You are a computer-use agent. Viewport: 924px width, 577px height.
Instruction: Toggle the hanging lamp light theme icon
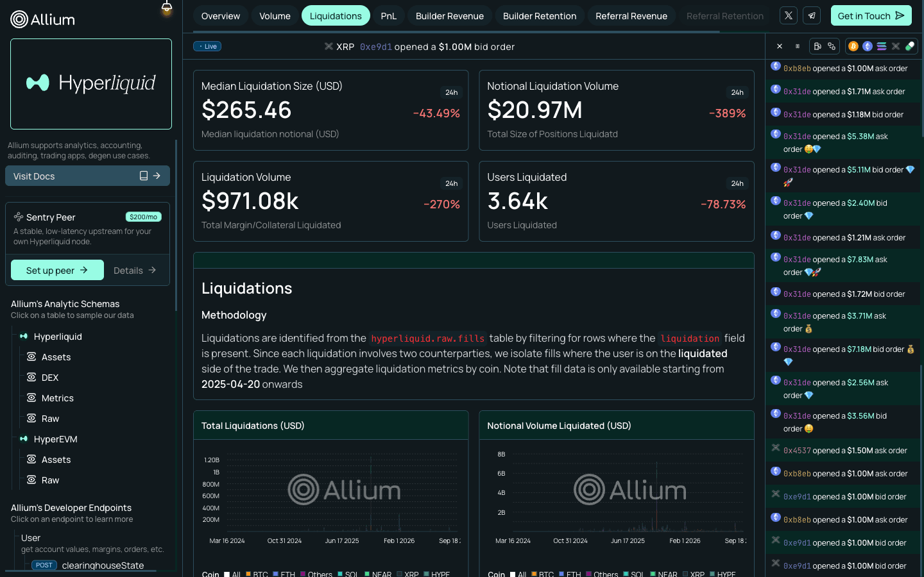(x=167, y=8)
